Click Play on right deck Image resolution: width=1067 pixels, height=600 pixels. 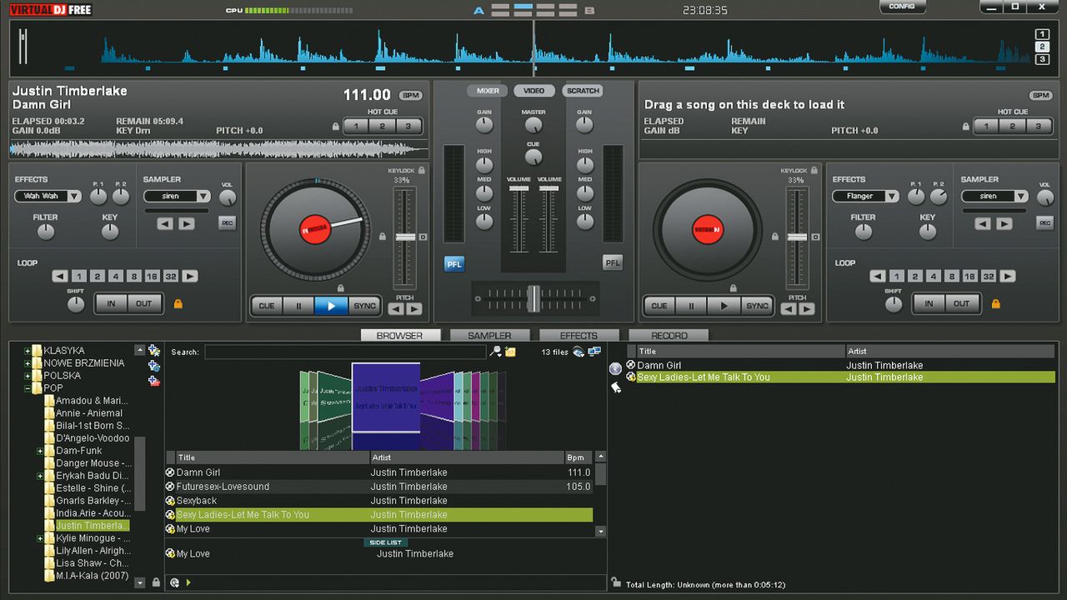[724, 306]
